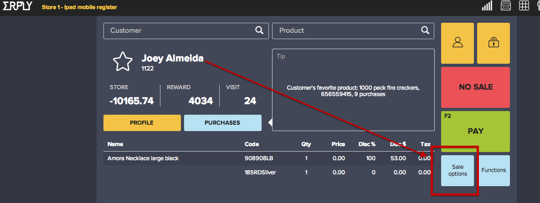Click the magnifier in Product search box
The height and width of the screenshot is (203, 540).
tap(425, 30)
